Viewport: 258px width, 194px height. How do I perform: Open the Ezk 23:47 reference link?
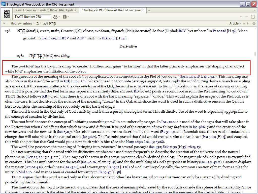(x=208, y=76)
